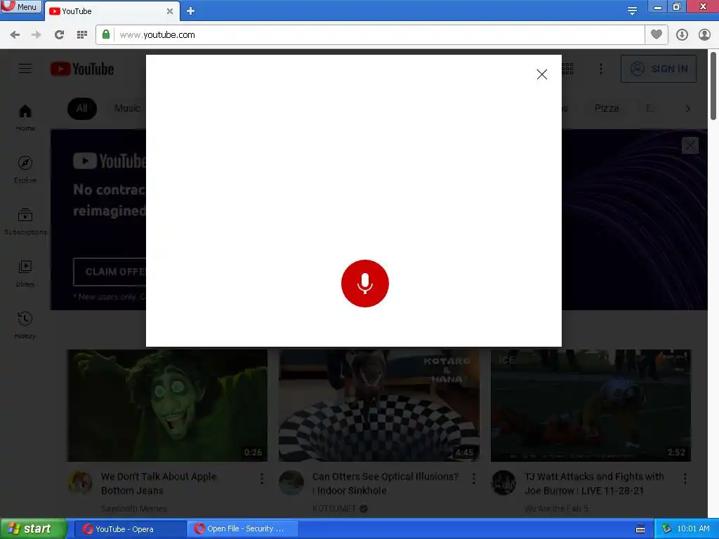
Task: Open the otters optical illusions video thumbnail
Action: point(378,405)
